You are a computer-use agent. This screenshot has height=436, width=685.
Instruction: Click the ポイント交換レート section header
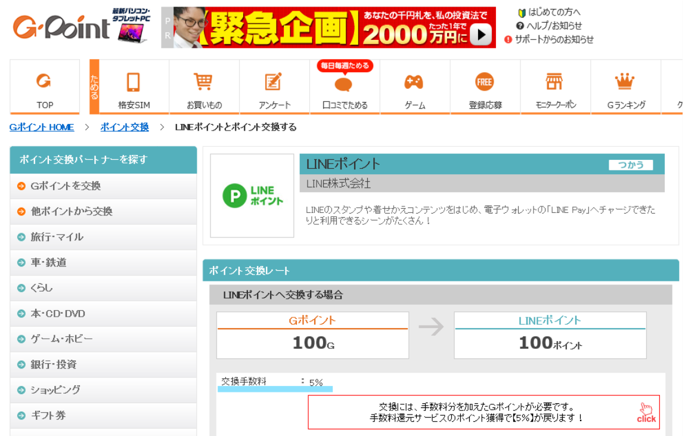[x=441, y=270]
